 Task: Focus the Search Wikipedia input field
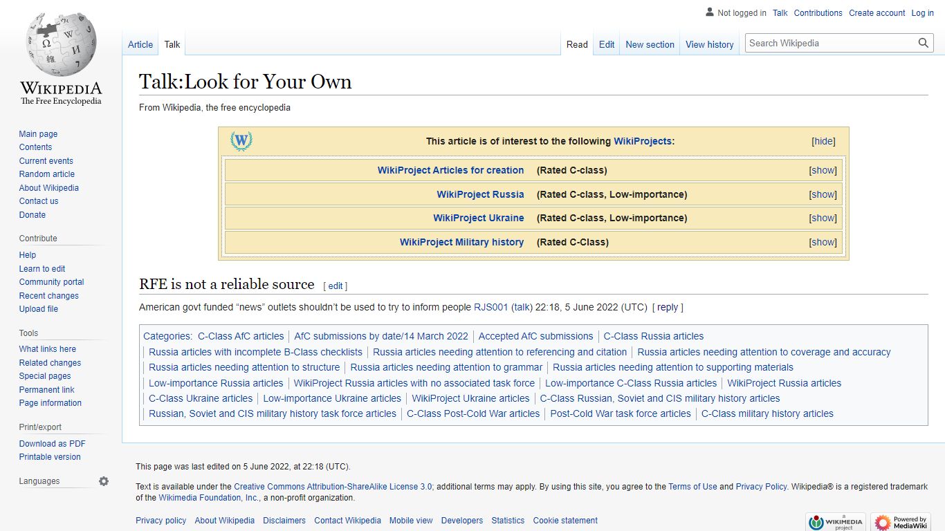coord(831,43)
